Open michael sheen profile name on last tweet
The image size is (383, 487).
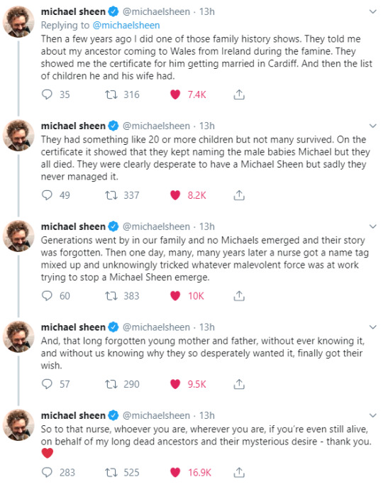point(73,415)
